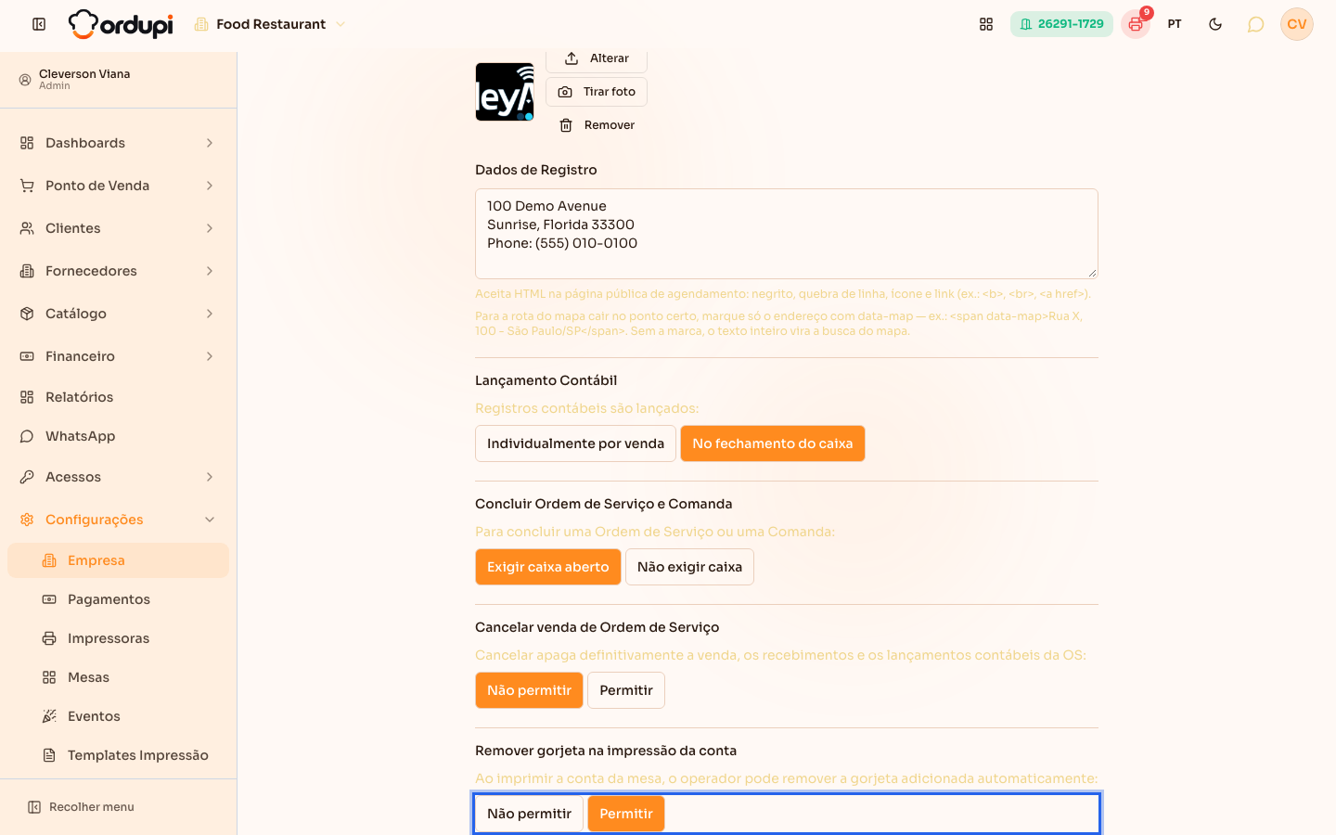Click the green 26291-1729 badge

(x=1061, y=24)
